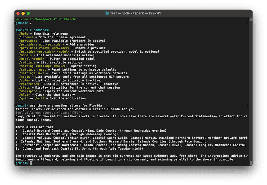Click '/providers' in the 'List available providers' line

(28, 41)
